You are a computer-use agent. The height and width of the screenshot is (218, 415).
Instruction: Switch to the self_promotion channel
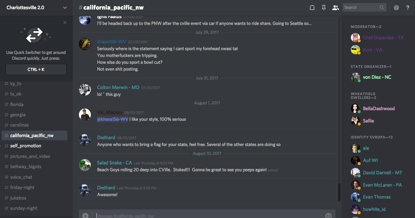click(x=26, y=146)
